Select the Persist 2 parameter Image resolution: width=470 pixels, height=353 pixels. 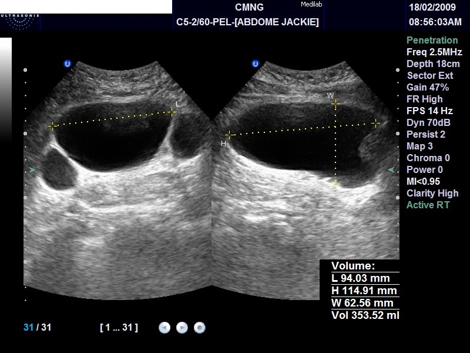click(x=425, y=134)
